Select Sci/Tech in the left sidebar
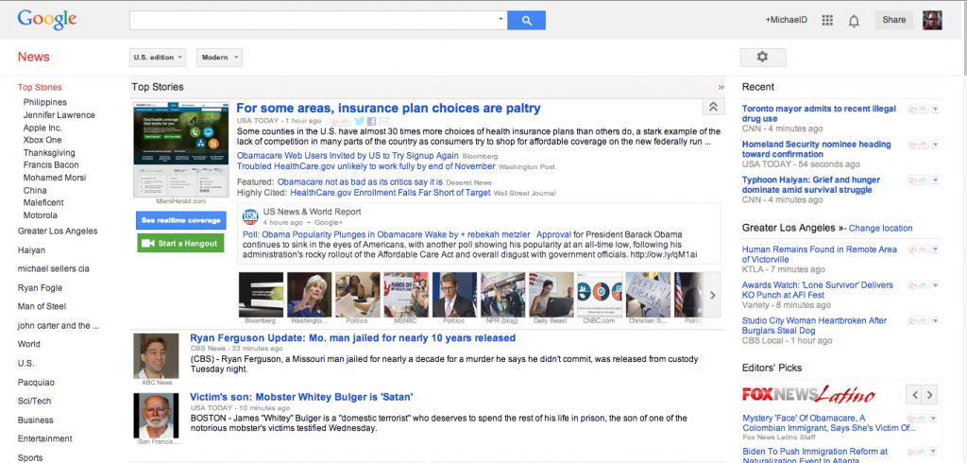Viewport: 967px width, 463px height. point(34,401)
